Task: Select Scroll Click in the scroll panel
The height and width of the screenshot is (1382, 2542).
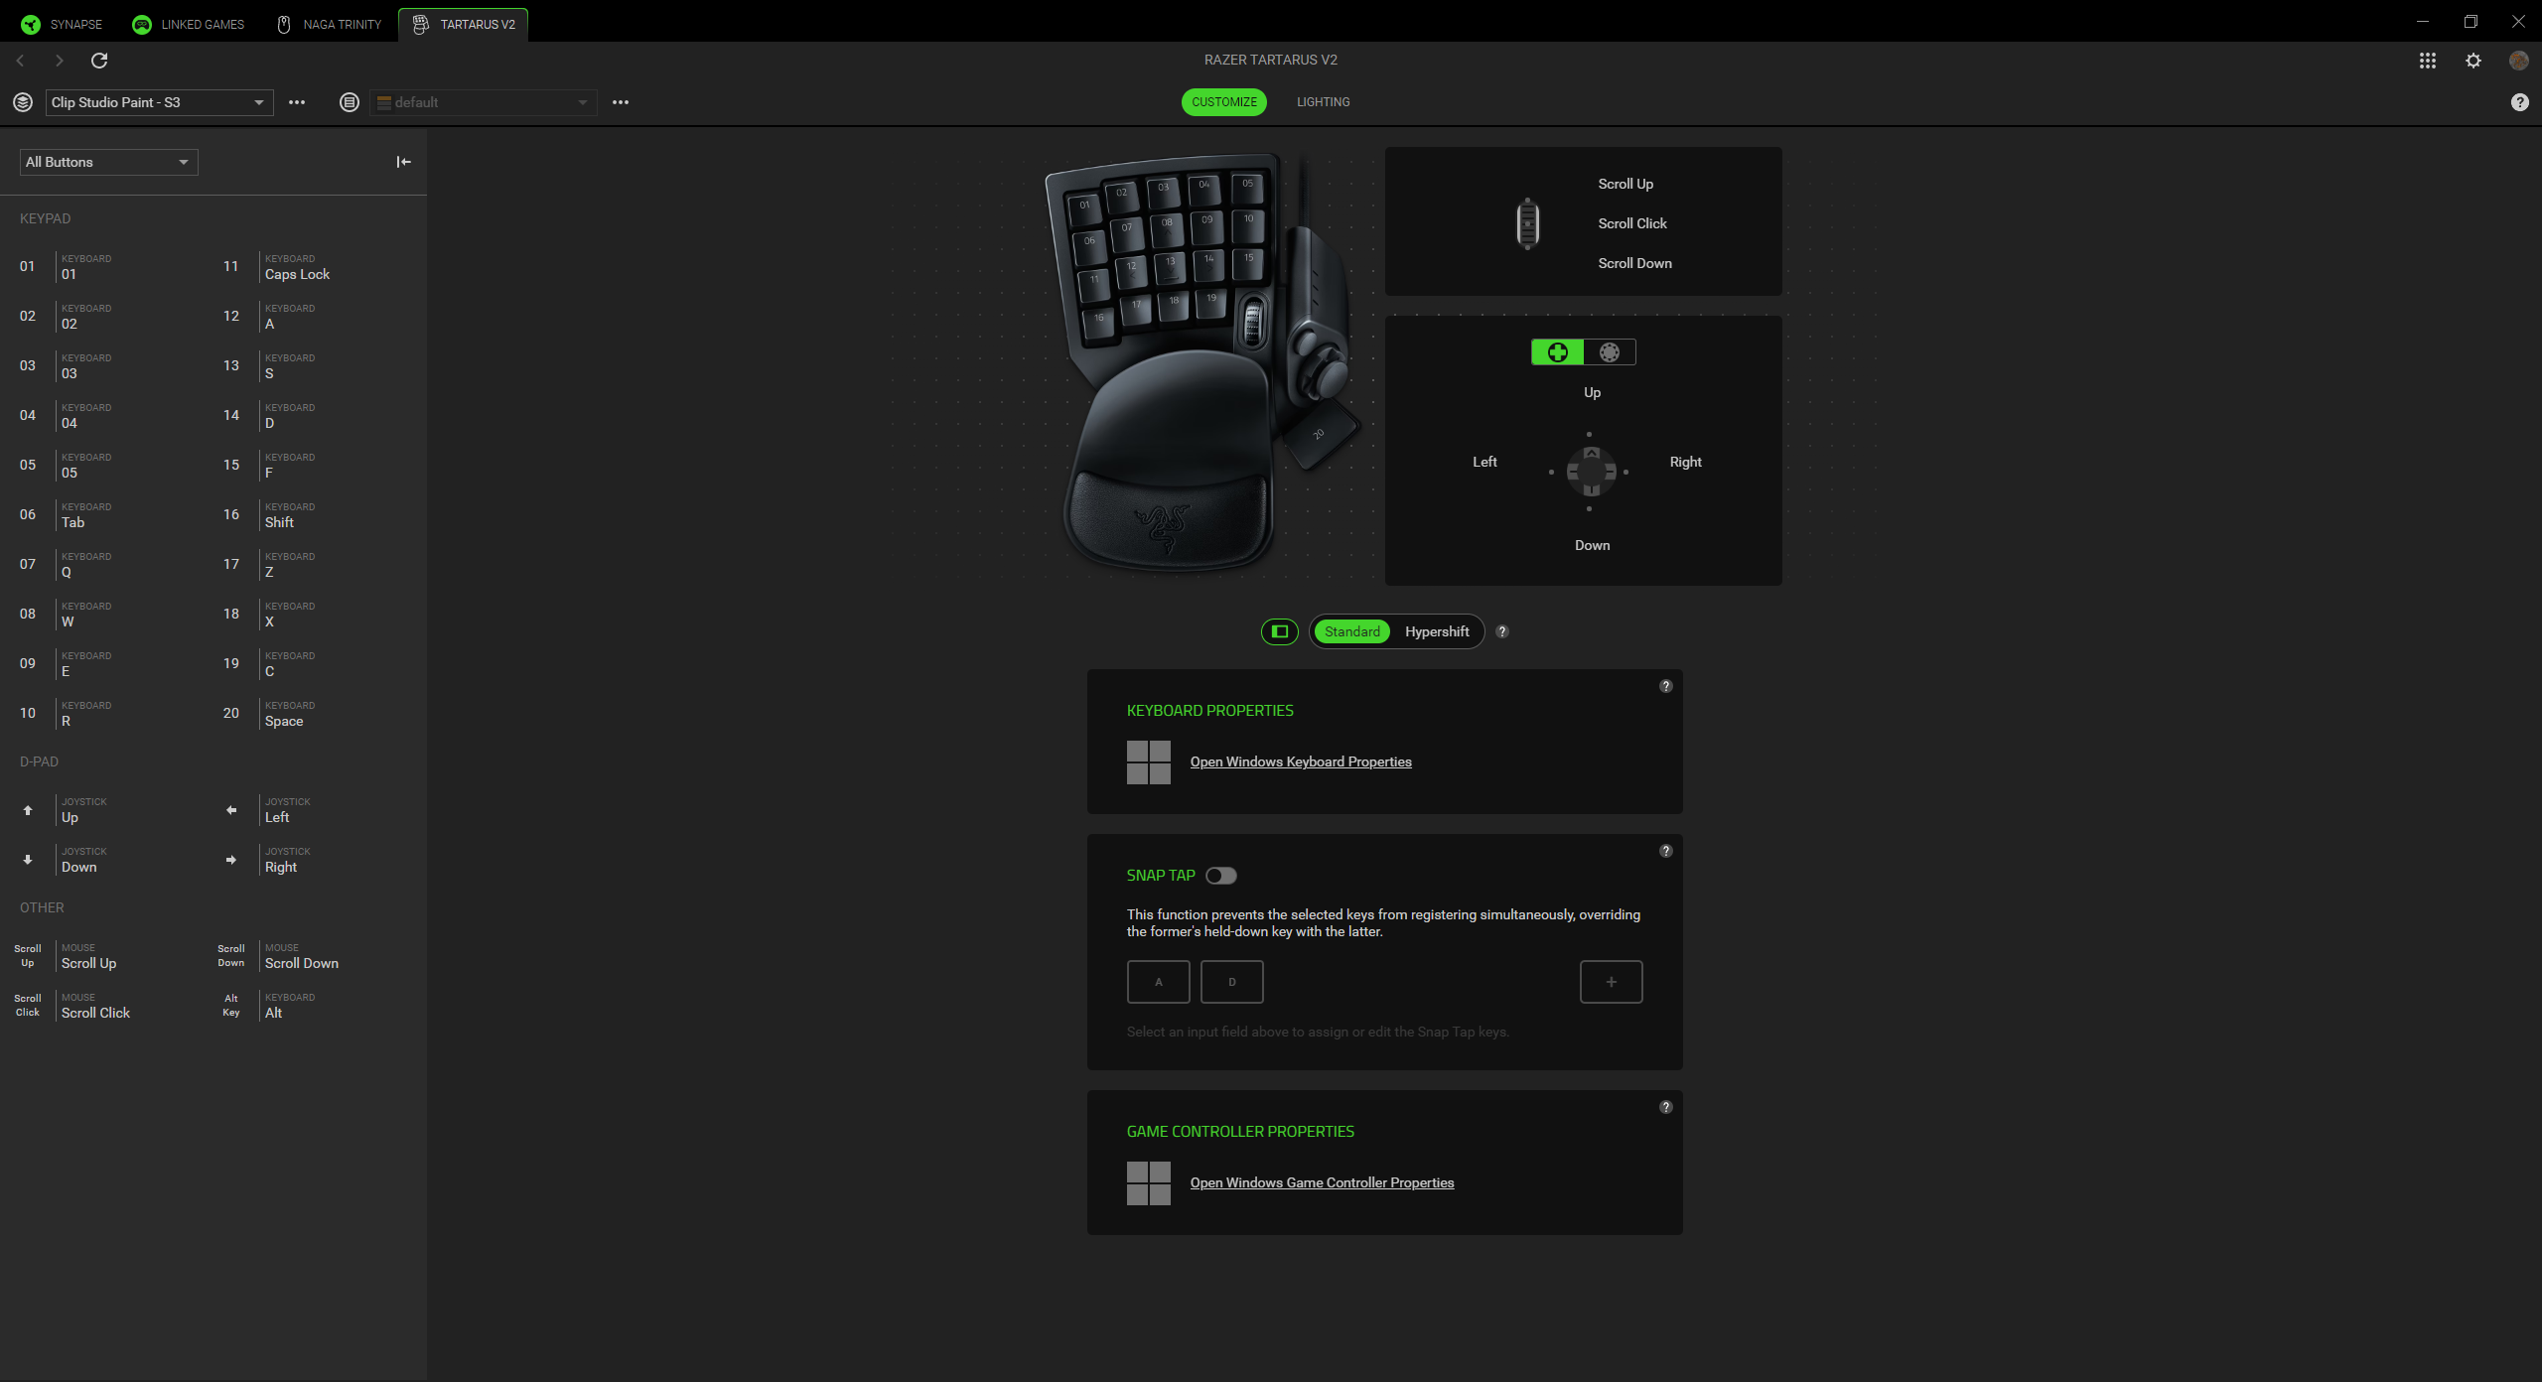Action: pyautogui.click(x=1632, y=223)
